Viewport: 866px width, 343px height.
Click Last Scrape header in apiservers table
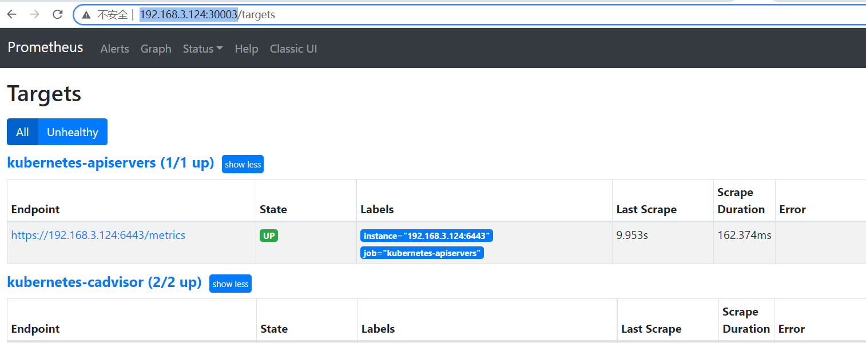click(646, 209)
